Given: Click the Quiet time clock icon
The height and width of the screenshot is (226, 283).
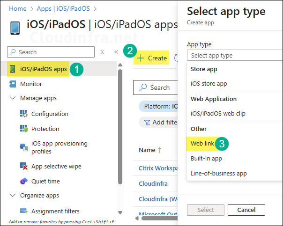Looking at the screenshot, I should (23, 181).
